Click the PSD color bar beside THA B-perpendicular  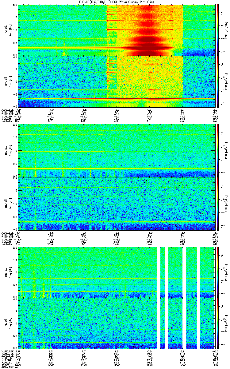pyautogui.click(x=218, y=30)
